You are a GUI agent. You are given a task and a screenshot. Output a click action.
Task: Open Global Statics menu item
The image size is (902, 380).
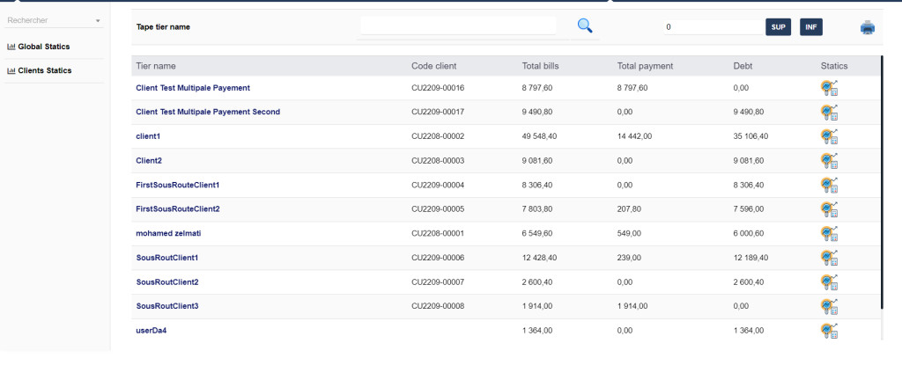[x=43, y=47]
